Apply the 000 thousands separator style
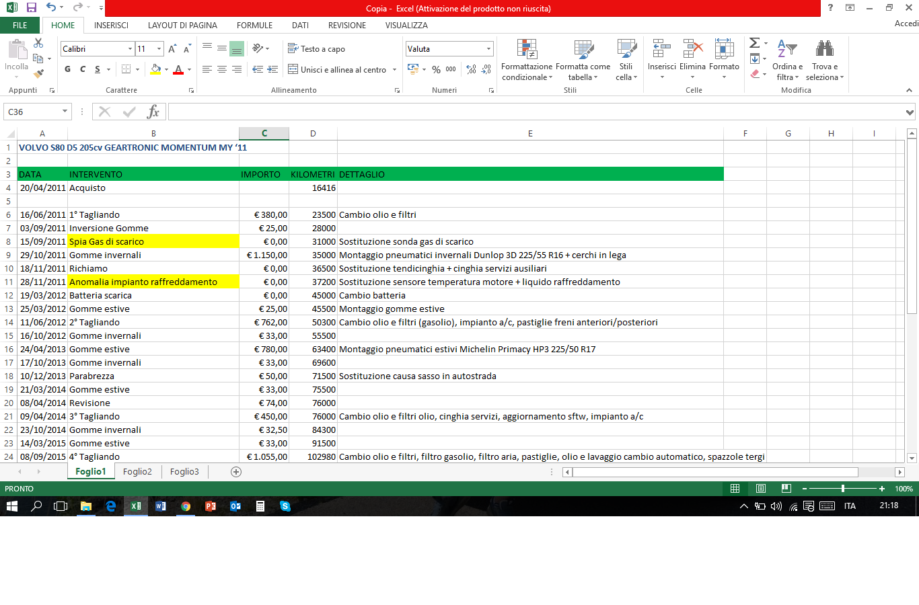The width and height of the screenshot is (919, 605). 451,69
